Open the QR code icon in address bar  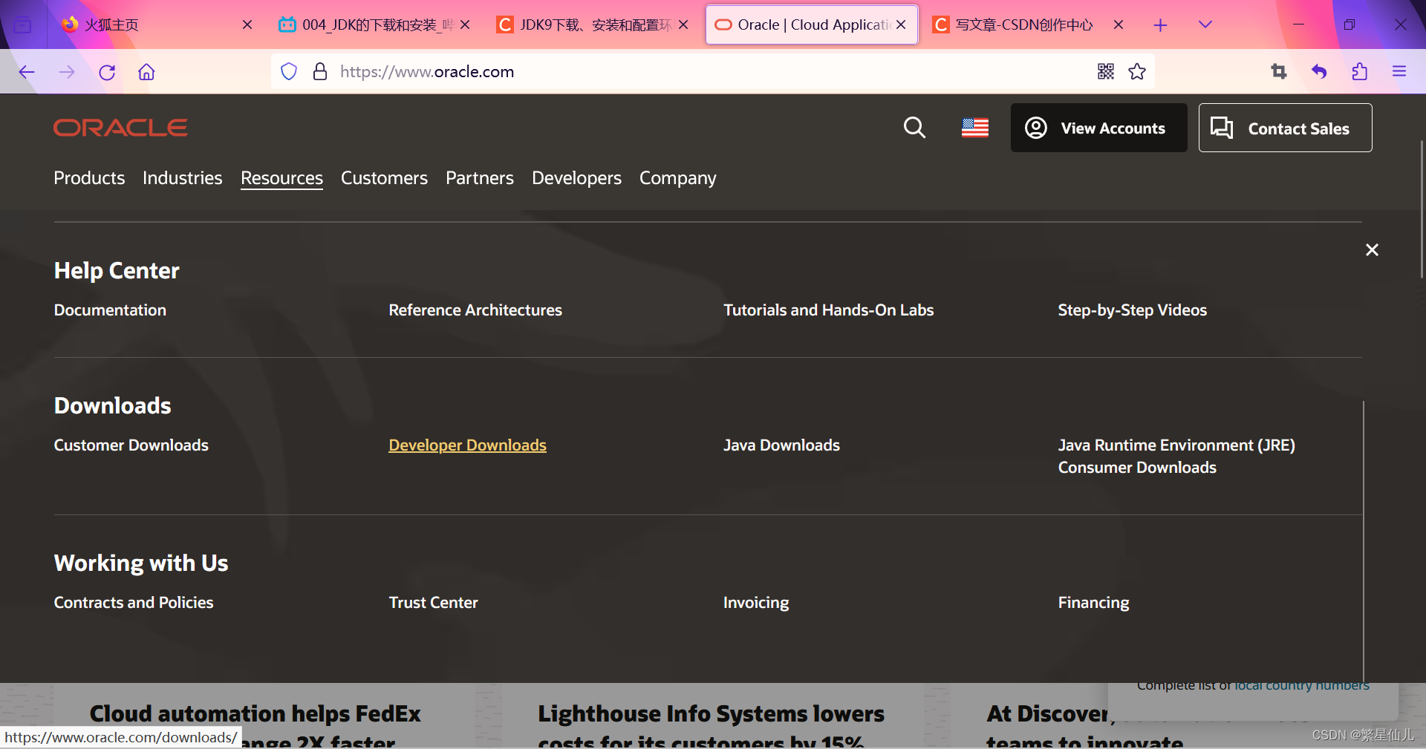tap(1106, 71)
